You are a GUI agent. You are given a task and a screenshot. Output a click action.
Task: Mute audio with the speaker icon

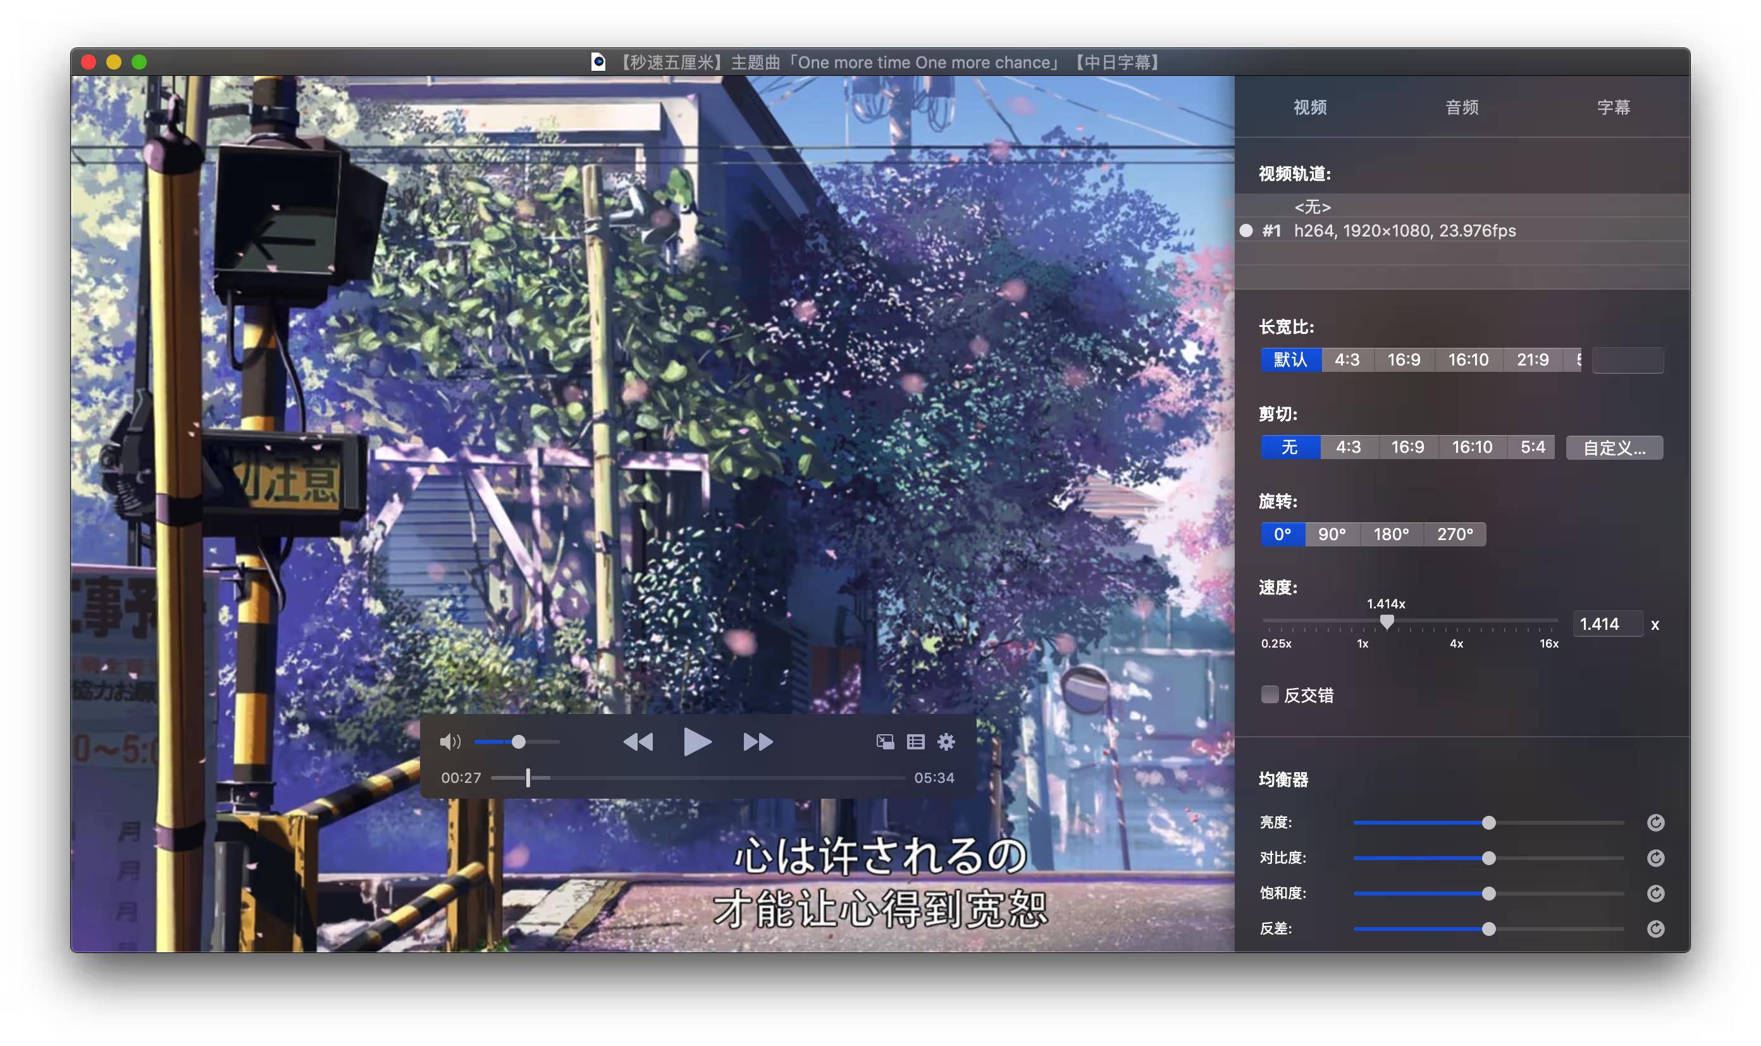(450, 742)
